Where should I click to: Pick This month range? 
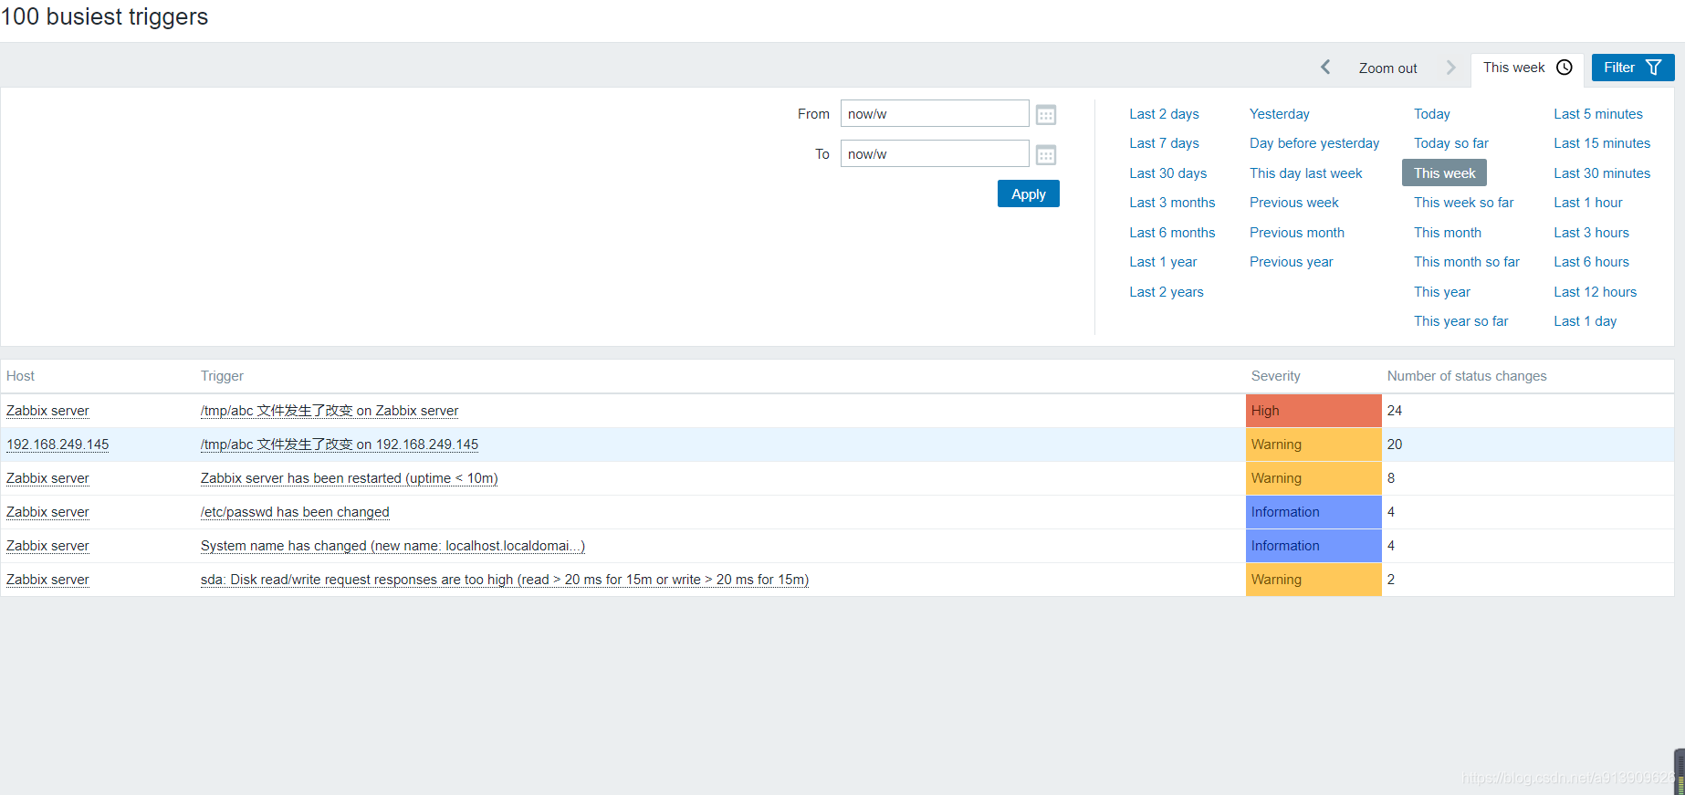[1447, 233]
